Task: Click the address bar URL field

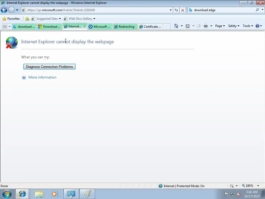Action: tap(97, 10)
